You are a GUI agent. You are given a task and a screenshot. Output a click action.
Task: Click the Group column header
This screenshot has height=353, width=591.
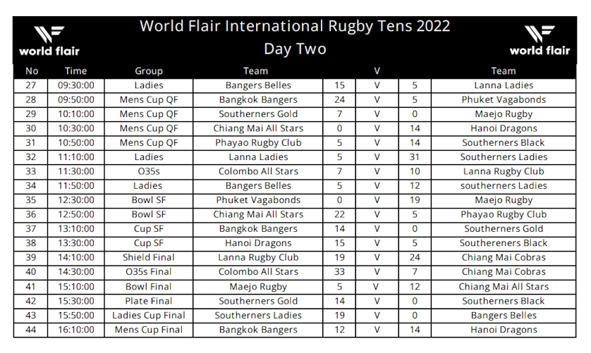[x=148, y=70]
